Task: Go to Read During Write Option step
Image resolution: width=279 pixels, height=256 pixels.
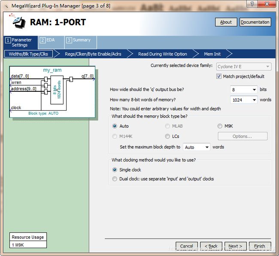Action: pyautogui.click(x=162, y=54)
